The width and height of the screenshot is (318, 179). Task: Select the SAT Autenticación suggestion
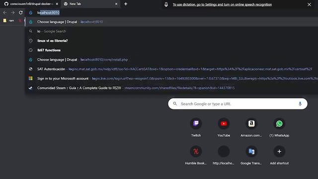point(171,69)
